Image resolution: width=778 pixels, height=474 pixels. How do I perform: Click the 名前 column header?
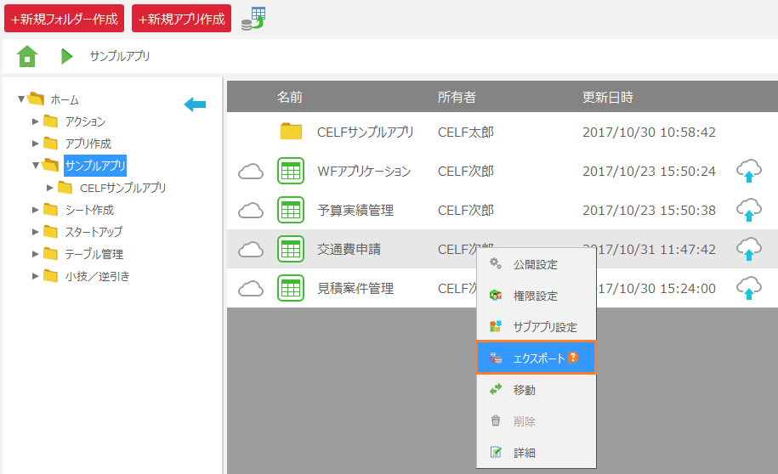290,97
